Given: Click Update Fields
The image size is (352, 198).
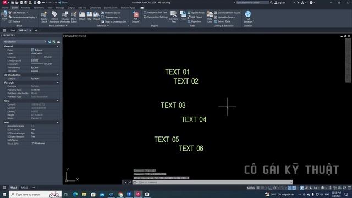Looking at the screenshot, I should (x=196, y=13).
